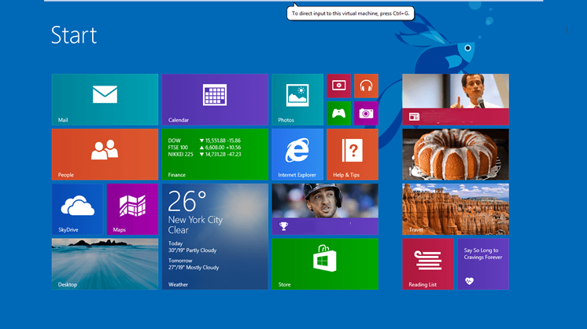The height and width of the screenshot is (329, 587).
Task: Click the 'FTSE 100' row in Finance tile
Action: point(205,148)
